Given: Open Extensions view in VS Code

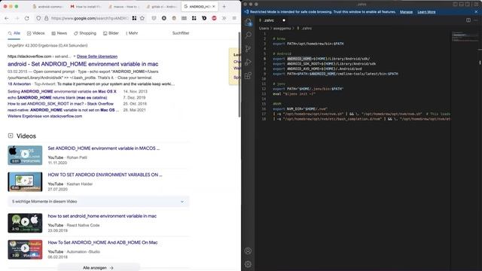Looking at the screenshot, I should [248, 75].
